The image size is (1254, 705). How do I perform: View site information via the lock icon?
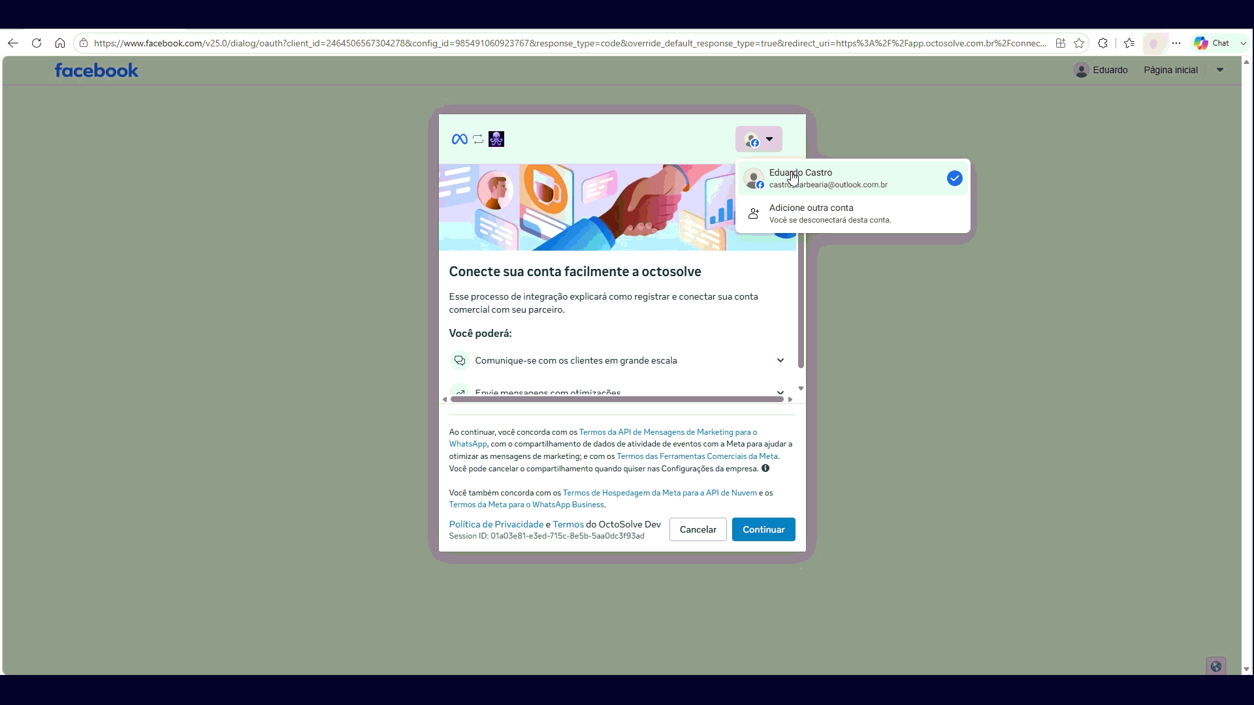point(84,43)
